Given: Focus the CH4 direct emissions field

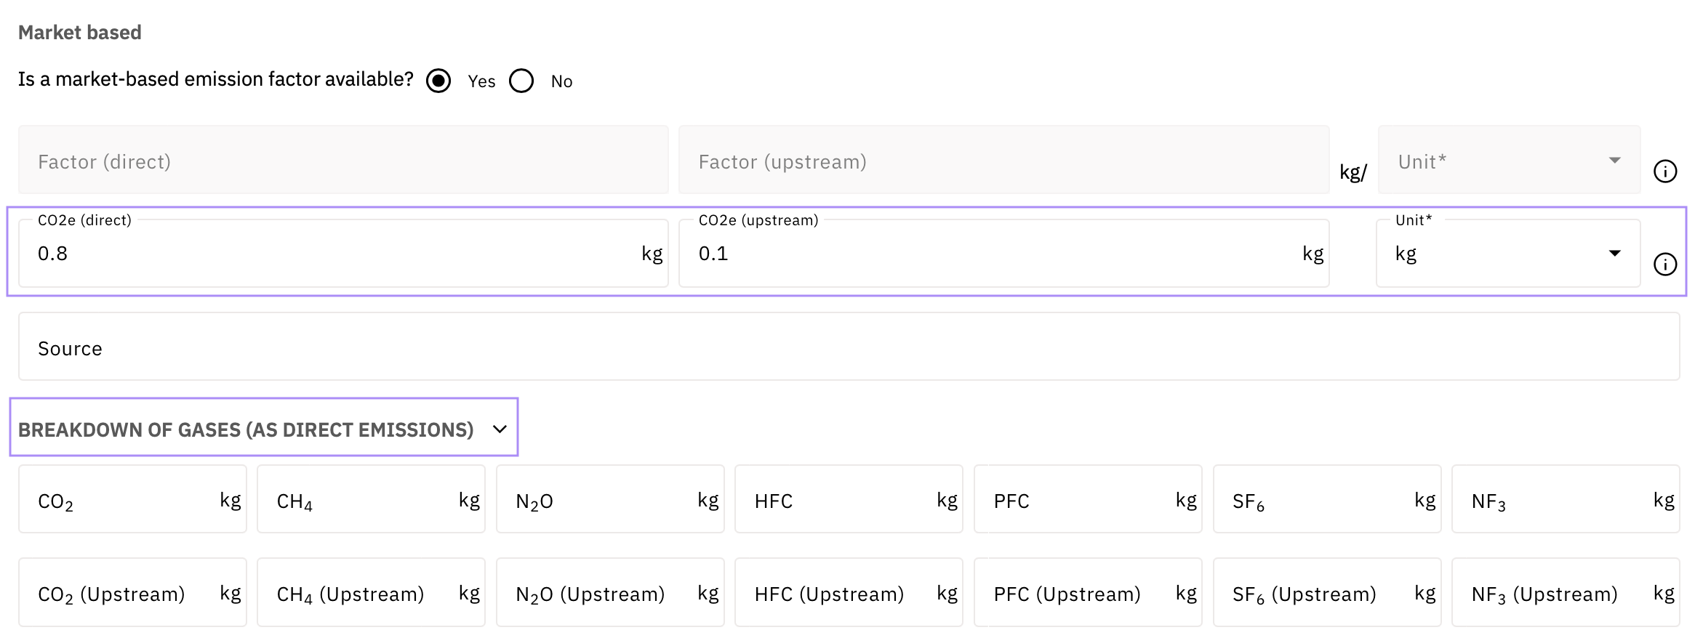Looking at the screenshot, I should pyautogui.click(x=364, y=500).
